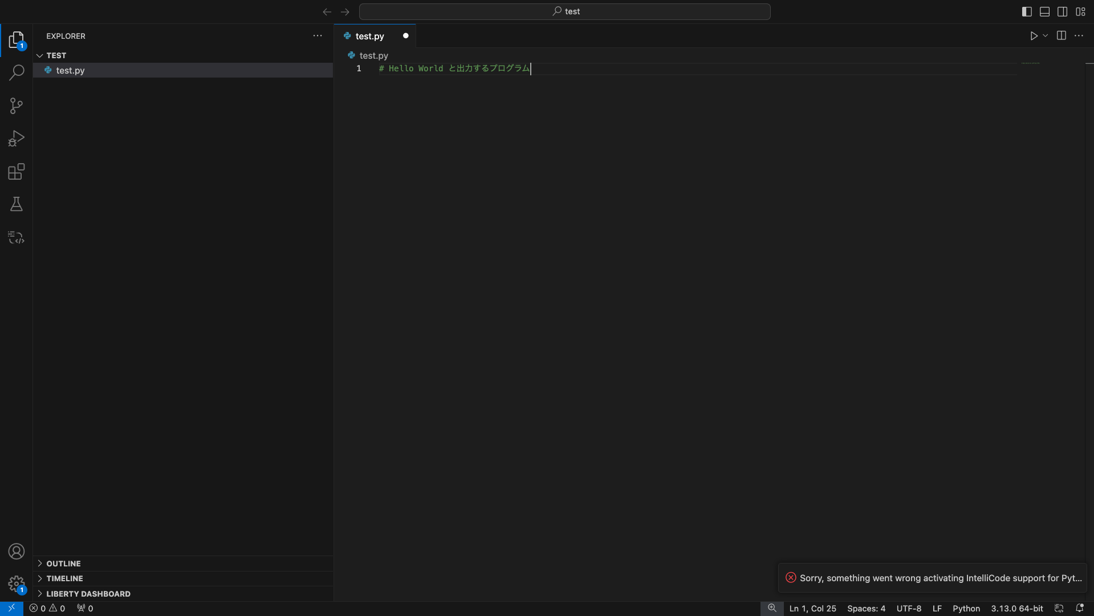Open the Explorer view icon

(x=17, y=40)
